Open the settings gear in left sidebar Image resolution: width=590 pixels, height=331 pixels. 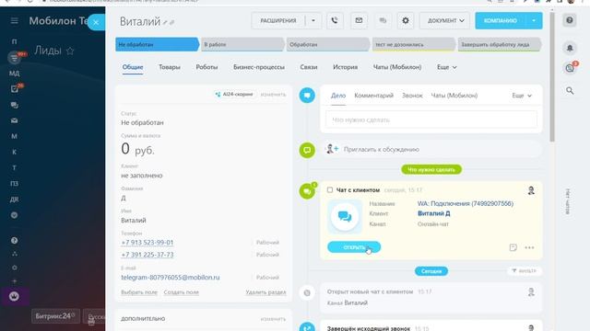(x=15, y=268)
